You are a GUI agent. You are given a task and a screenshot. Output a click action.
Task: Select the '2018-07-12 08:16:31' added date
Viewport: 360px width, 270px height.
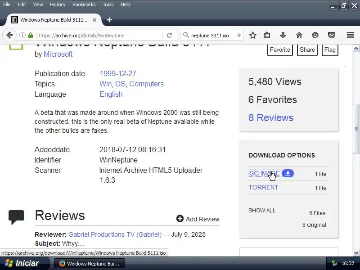[x=132, y=149]
